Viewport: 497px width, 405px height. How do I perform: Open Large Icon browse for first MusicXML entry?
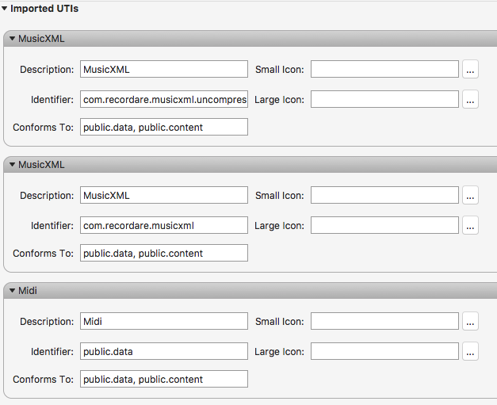click(470, 99)
